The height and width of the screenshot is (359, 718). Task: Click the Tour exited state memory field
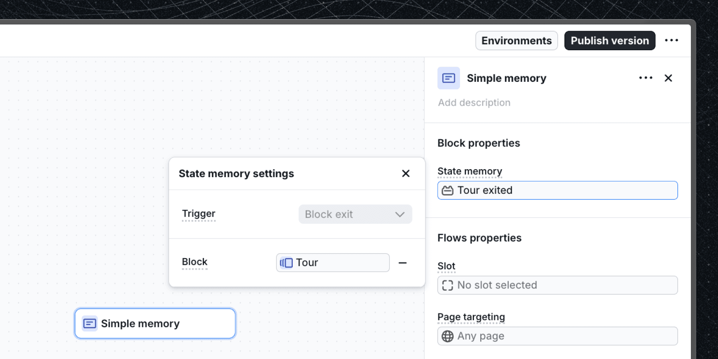[557, 190]
